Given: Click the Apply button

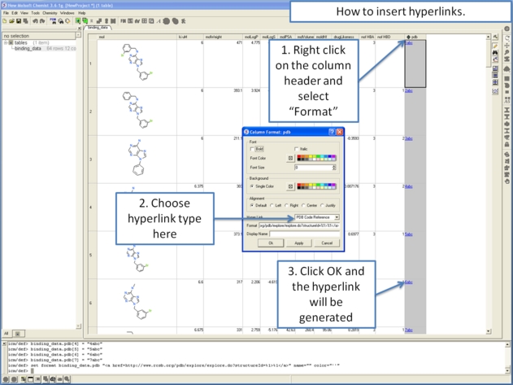Looking at the screenshot, I should pos(298,243).
